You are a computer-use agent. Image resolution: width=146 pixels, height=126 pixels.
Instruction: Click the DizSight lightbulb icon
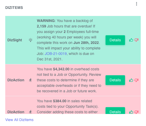tap(30, 40)
